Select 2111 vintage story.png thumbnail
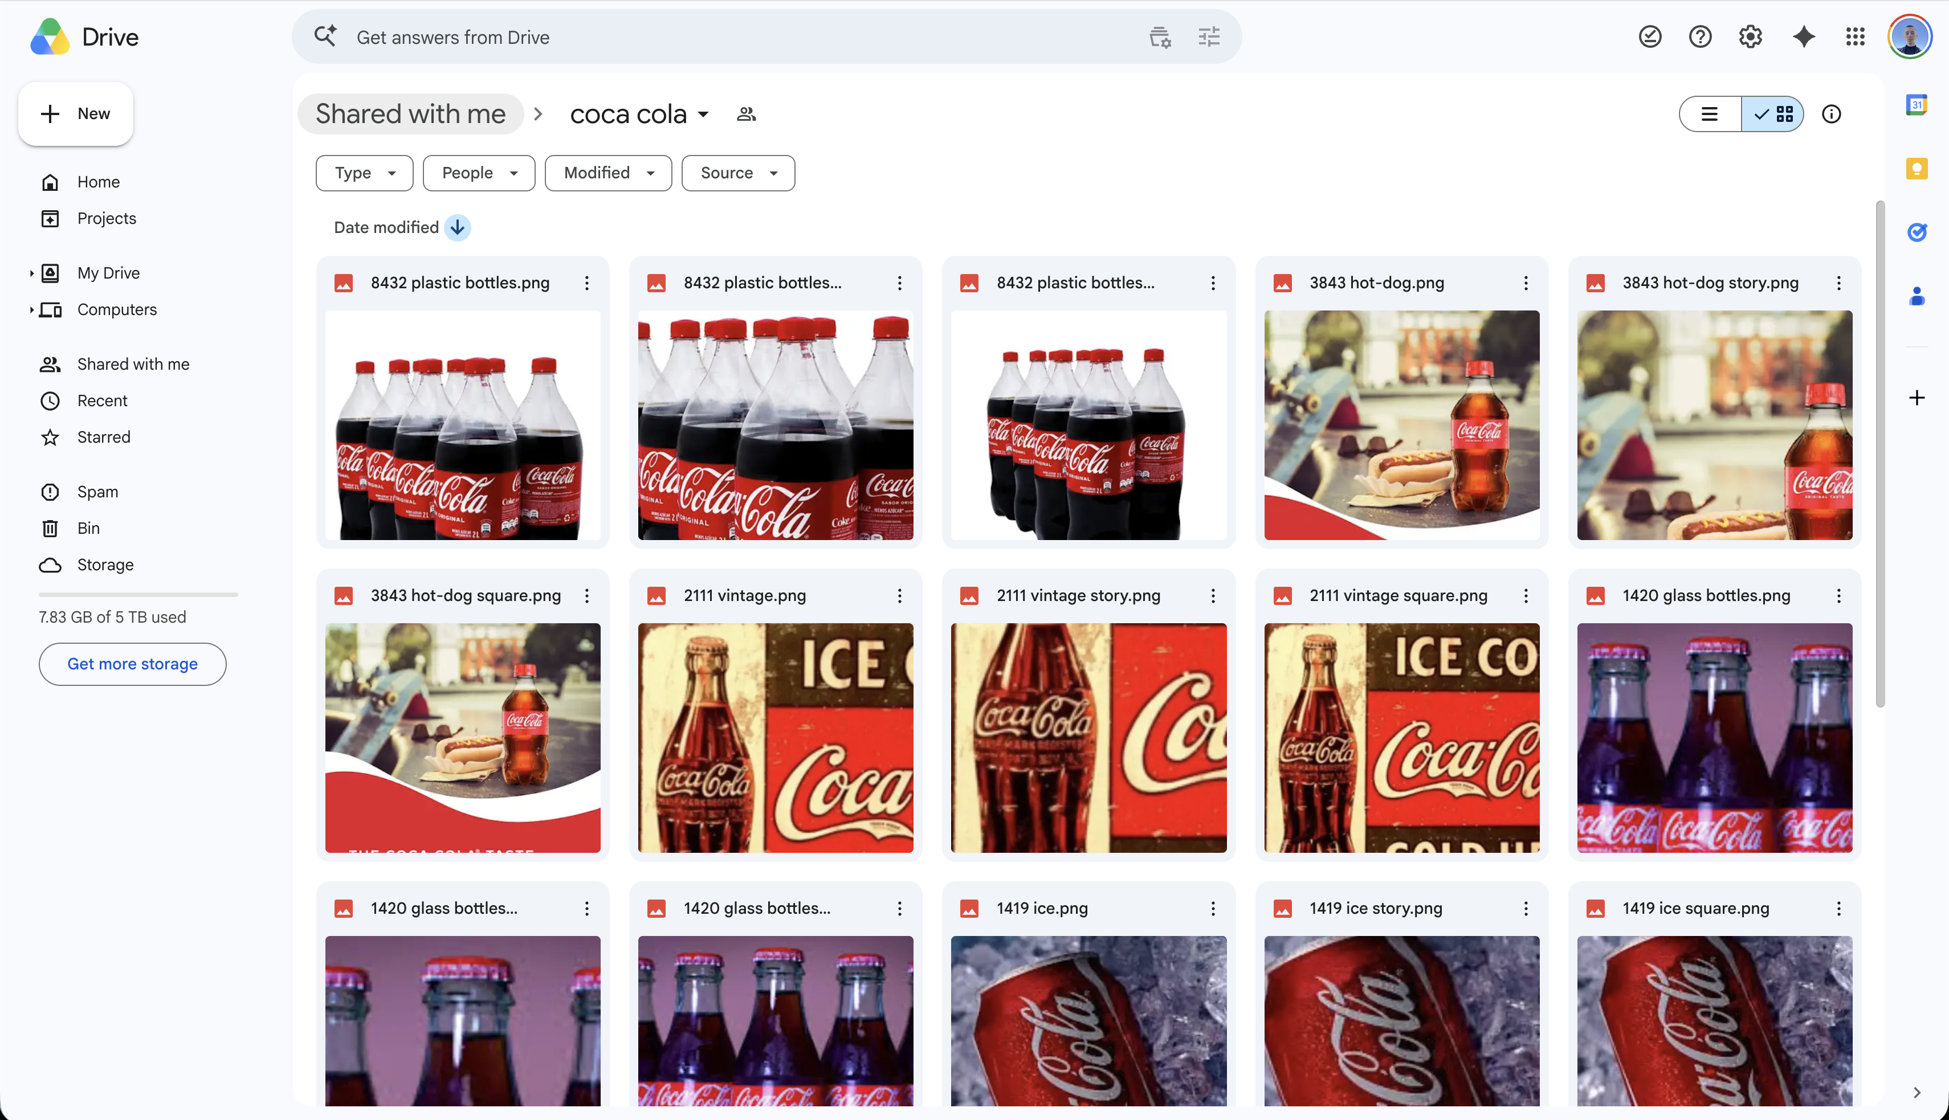The height and width of the screenshot is (1120, 1949). (x=1088, y=738)
